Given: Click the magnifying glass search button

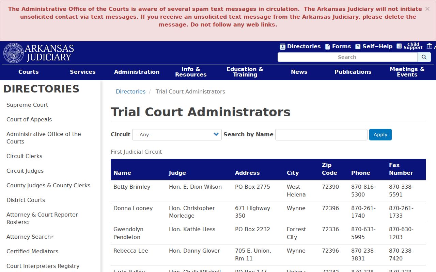Looking at the screenshot, I should click(424, 57).
